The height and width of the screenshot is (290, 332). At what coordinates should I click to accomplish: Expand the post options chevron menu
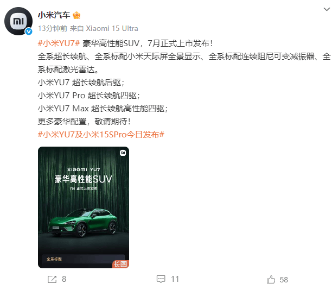coord(327,9)
